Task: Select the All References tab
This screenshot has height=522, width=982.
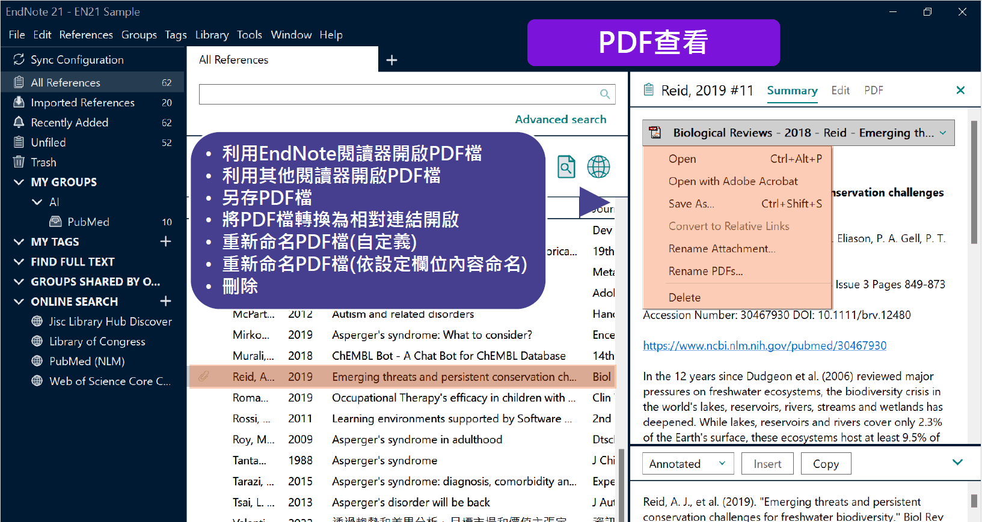Action: click(x=283, y=59)
